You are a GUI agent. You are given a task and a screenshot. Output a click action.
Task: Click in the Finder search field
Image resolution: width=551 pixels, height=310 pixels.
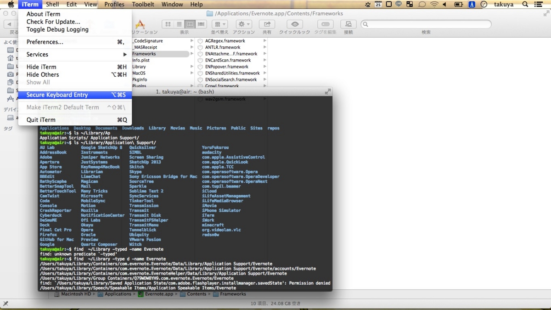(426, 24)
